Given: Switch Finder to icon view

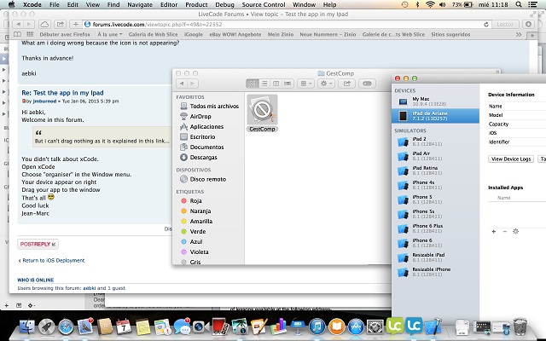Looking at the screenshot, I should point(253,84).
